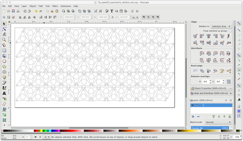Toggle snap to page border button
The width and height of the screenshot is (243, 141).
tap(239, 107)
